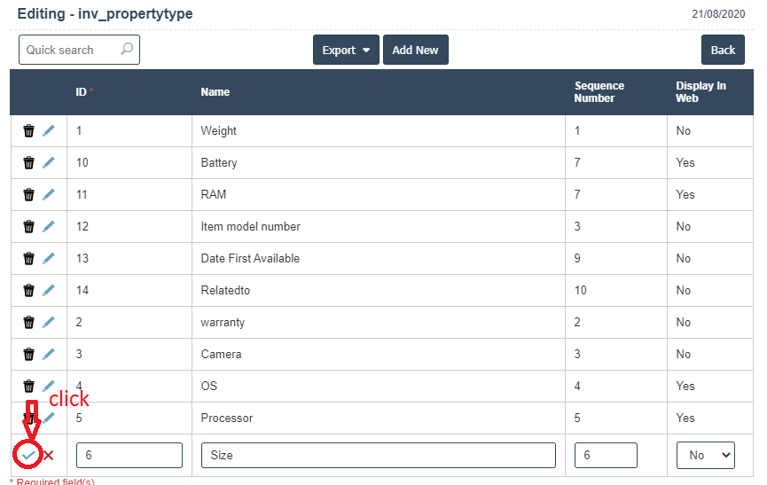Sort by the Name column header
Screen dimensions: 767x485
(215, 92)
